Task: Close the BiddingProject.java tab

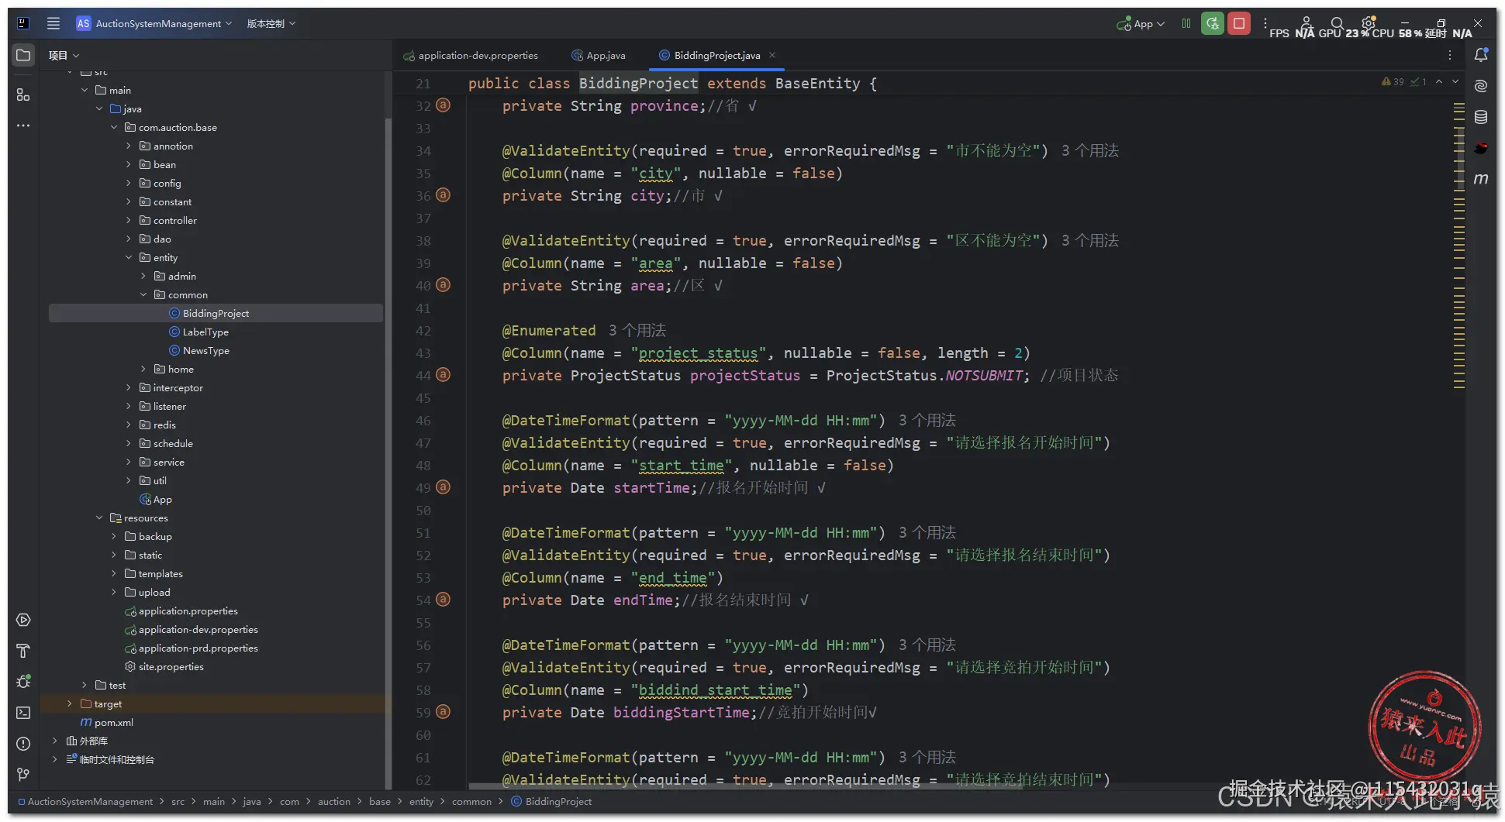Action: click(772, 55)
